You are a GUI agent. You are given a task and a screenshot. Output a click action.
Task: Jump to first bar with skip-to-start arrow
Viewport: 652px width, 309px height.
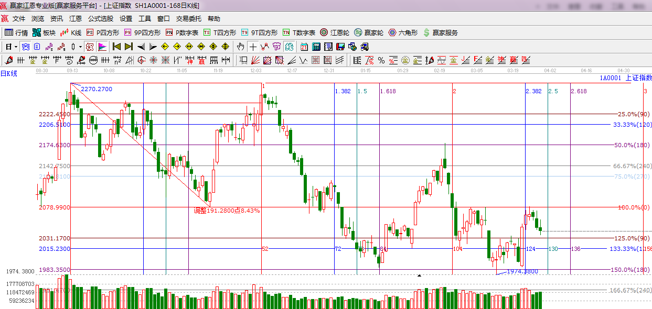pyautogui.click(x=116, y=47)
